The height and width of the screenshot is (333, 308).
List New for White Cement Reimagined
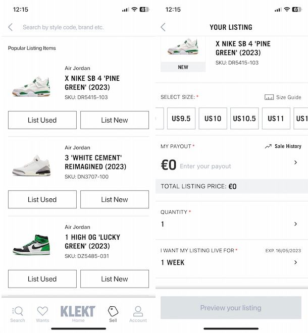[115, 199]
